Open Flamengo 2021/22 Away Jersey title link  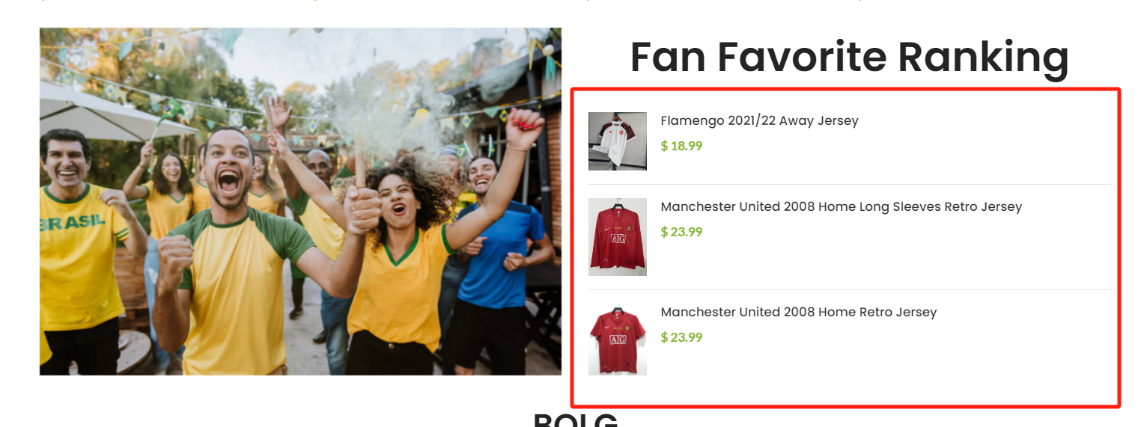[x=759, y=120]
